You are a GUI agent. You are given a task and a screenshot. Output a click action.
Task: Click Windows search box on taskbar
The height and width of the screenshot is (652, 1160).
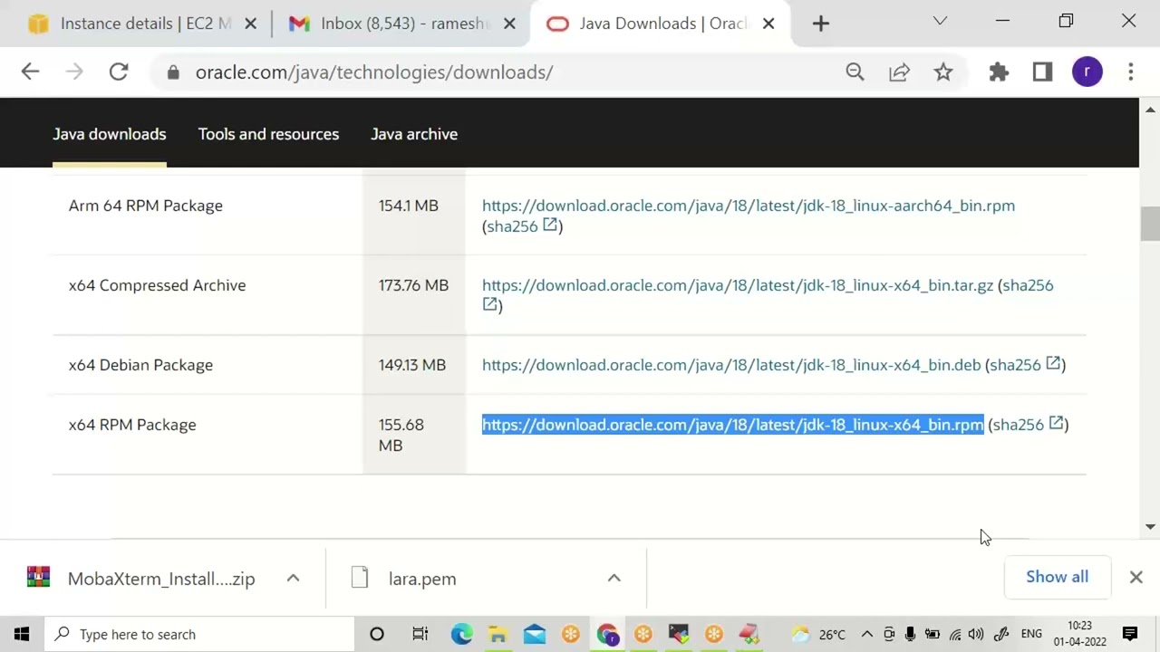(x=199, y=634)
